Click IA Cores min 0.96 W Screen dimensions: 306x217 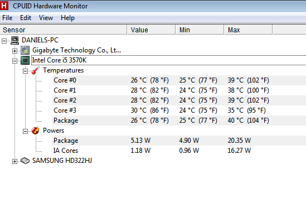click(x=189, y=151)
